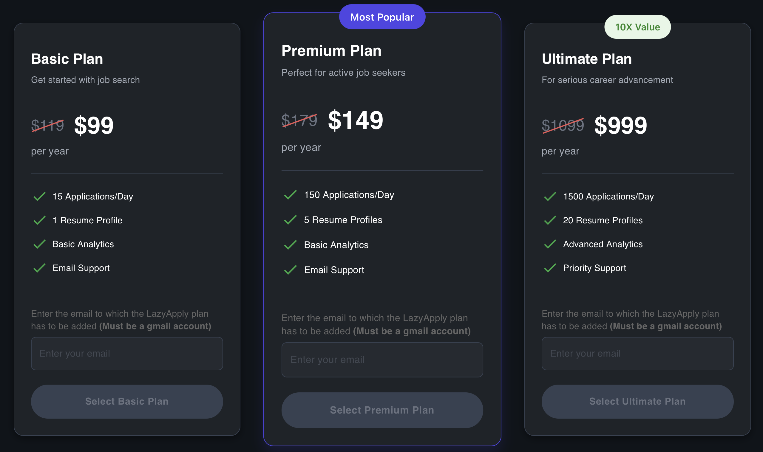Click the checkmark next to 5 Resume Profiles

tap(291, 220)
